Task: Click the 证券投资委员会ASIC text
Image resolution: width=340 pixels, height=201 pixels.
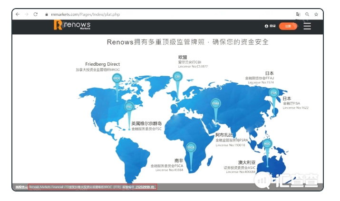Action: coord(240,168)
